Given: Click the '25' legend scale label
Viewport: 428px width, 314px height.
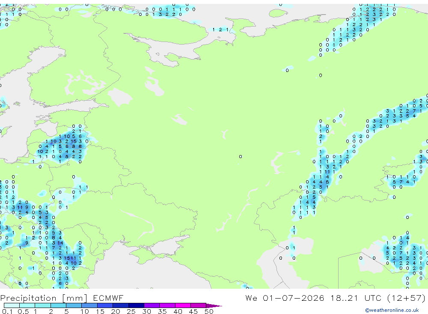Looking at the screenshot, I should click(x=131, y=311).
